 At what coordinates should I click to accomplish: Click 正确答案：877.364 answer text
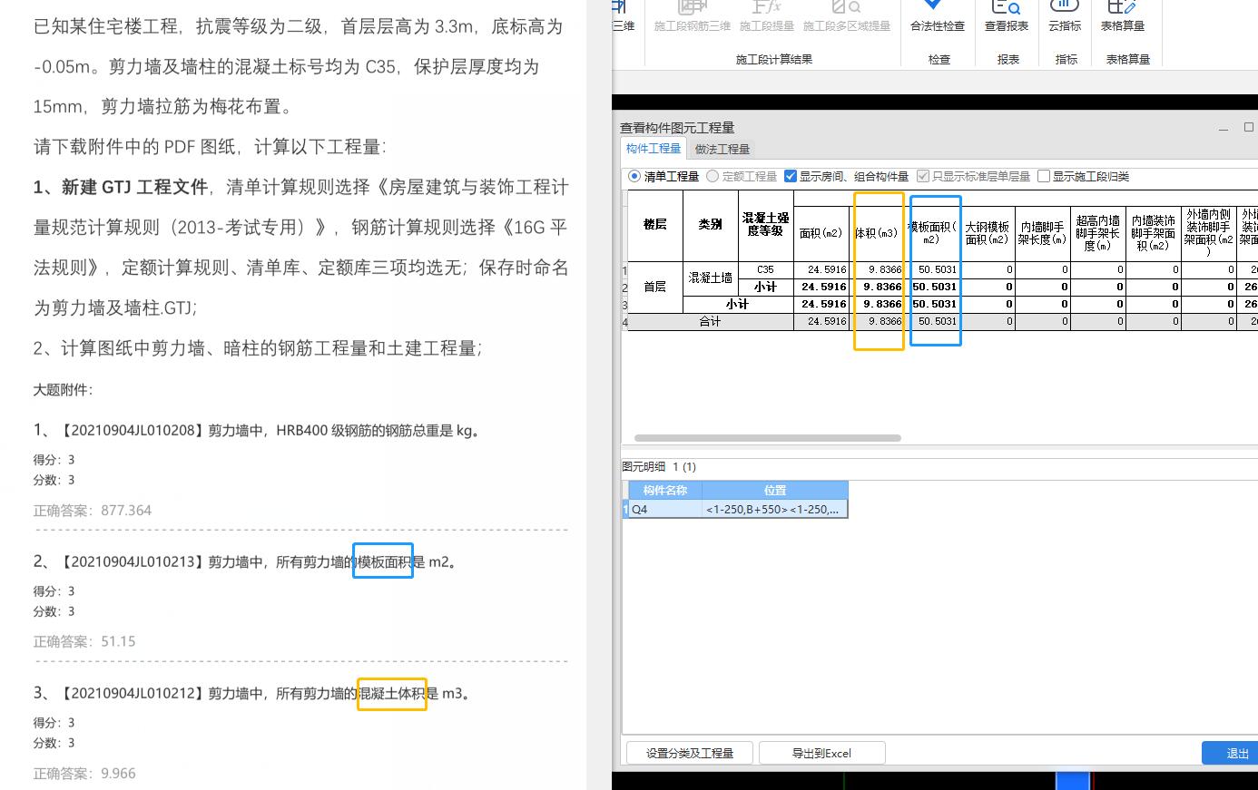coord(93,511)
